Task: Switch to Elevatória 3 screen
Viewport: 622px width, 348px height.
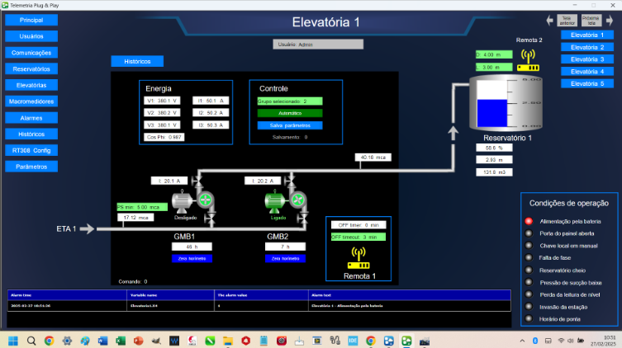Action: click(x=588, y=59)
